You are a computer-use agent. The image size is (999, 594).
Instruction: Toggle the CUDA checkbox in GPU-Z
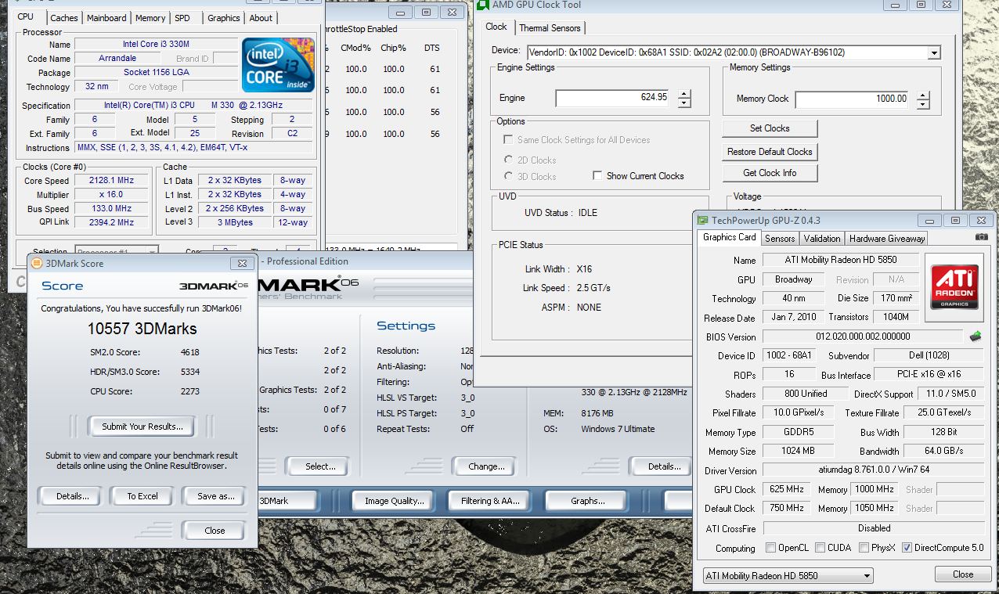coord(820,548)
